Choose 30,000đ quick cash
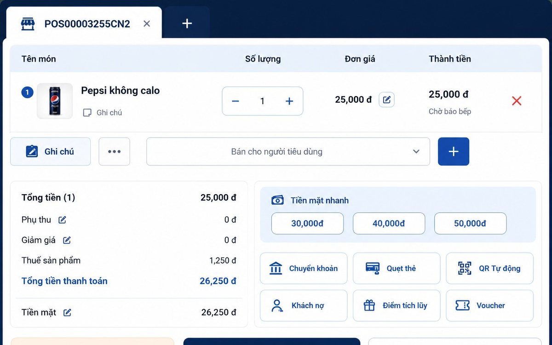Viewport: 552px width, 345px height. tap(307, 224)
